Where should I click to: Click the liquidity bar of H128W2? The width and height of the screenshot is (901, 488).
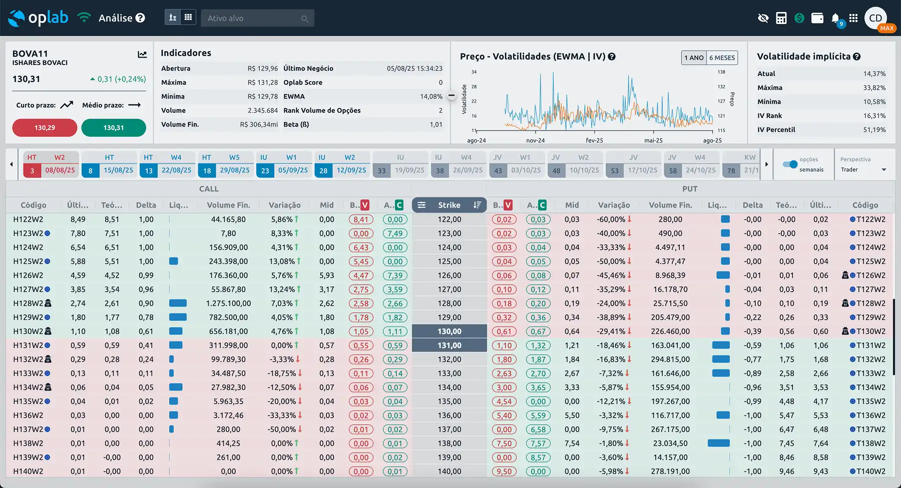coord(178,303)
